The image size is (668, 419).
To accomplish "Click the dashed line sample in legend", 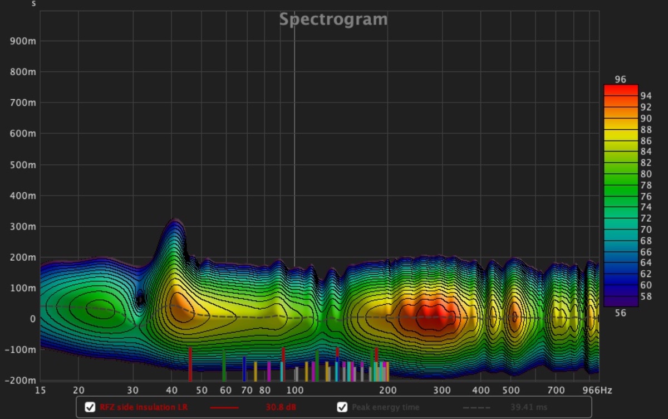I will [477, 407].
